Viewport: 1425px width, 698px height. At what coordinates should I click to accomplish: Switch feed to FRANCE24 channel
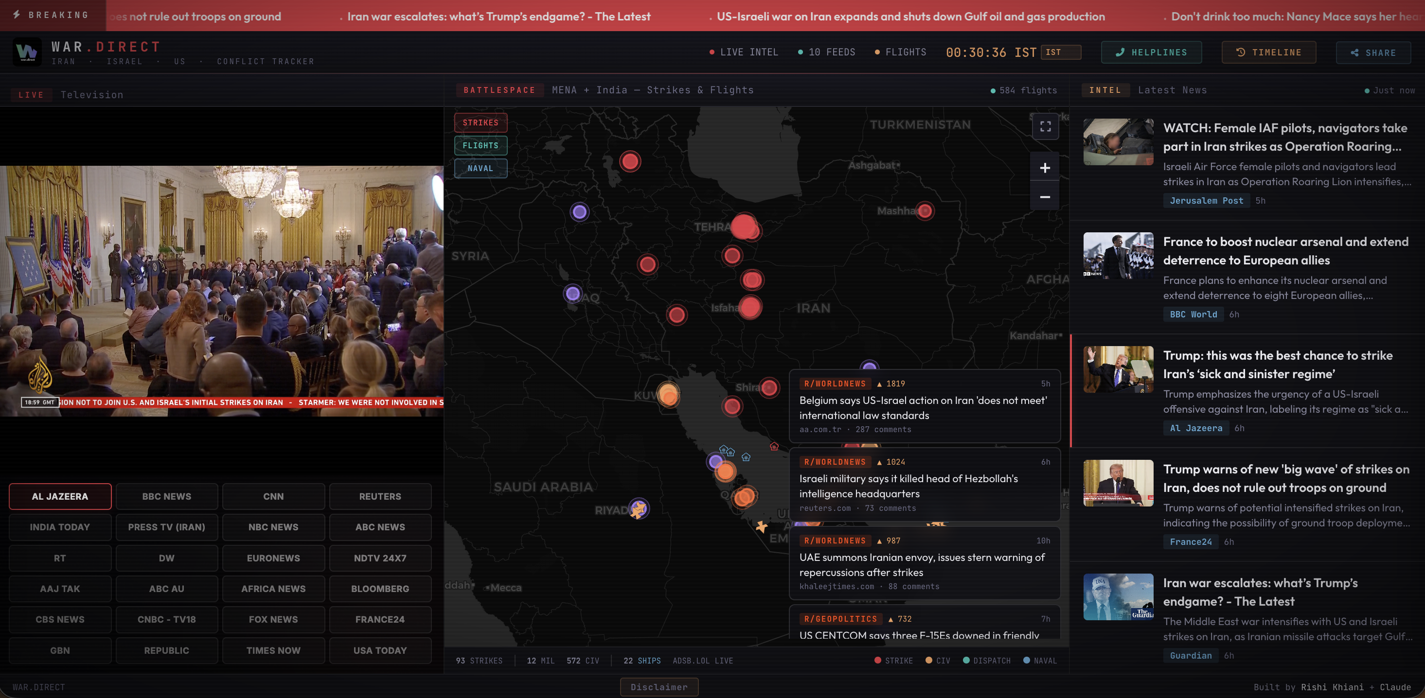pos(380,620)
